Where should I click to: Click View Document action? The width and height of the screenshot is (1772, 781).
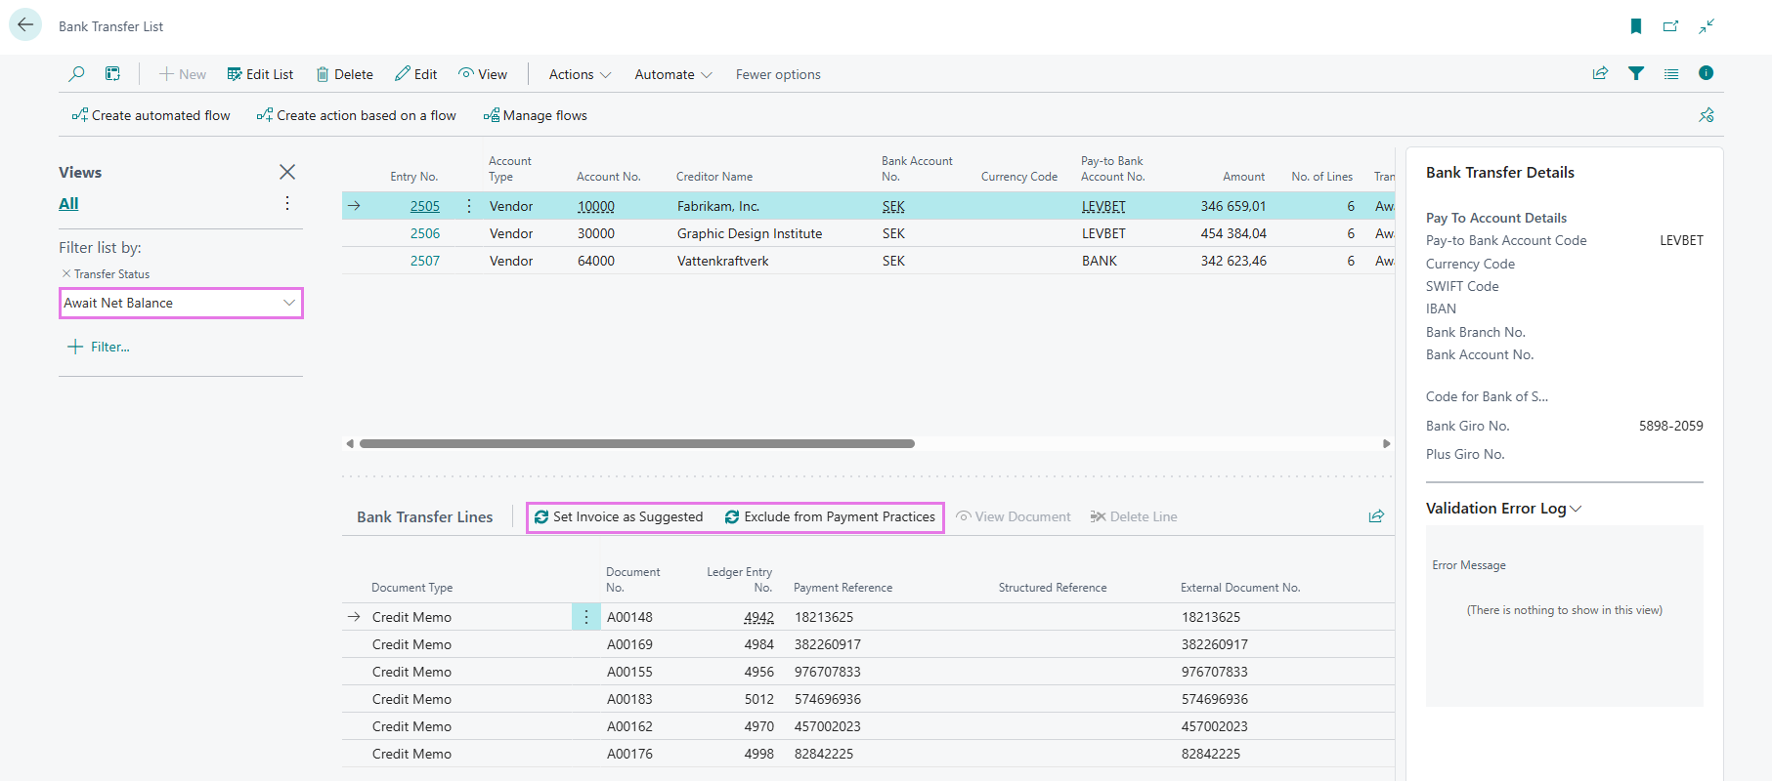click(x=1014, y=516)
